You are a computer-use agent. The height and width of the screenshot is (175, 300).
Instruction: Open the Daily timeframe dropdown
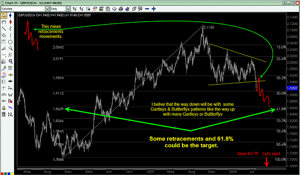tap(68, 9)
